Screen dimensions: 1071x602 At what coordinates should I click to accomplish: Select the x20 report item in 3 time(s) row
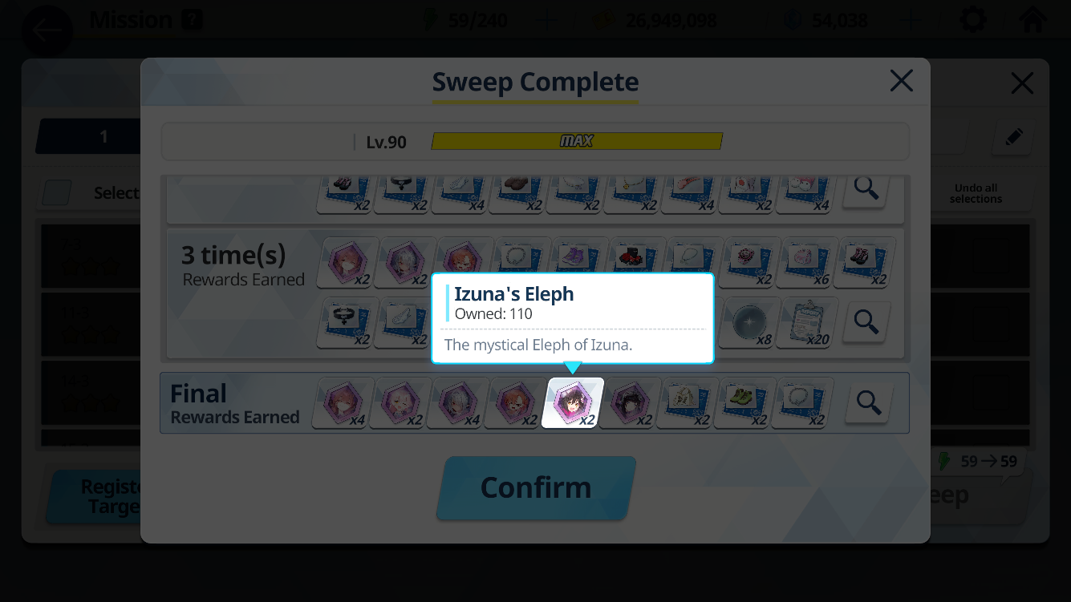click(x=808, y=323)
